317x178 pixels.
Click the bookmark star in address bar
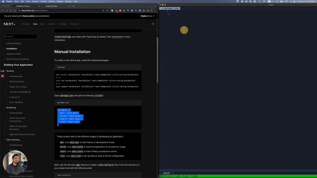[x=107, y=10]
